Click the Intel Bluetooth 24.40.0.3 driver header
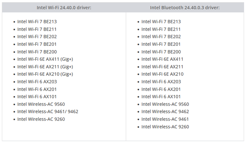 point(185,8)
